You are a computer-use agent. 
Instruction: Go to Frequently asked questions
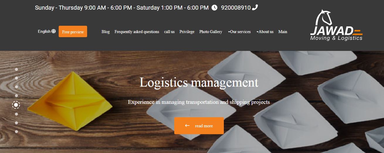tap(137, 32)
